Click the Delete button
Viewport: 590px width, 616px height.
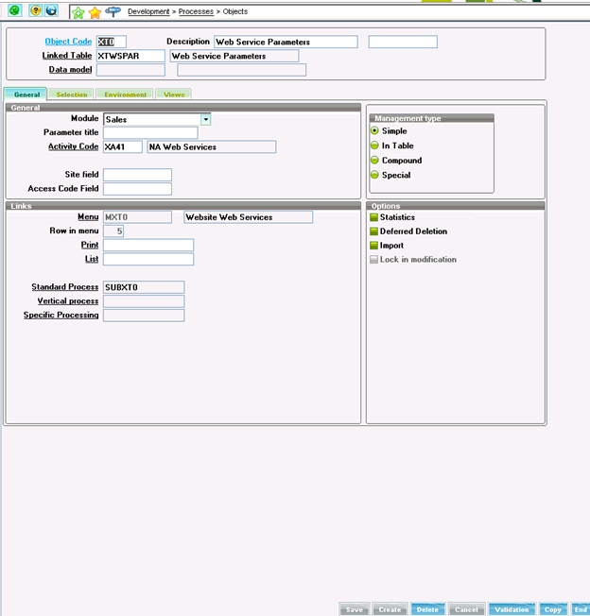tap(427, 609)
